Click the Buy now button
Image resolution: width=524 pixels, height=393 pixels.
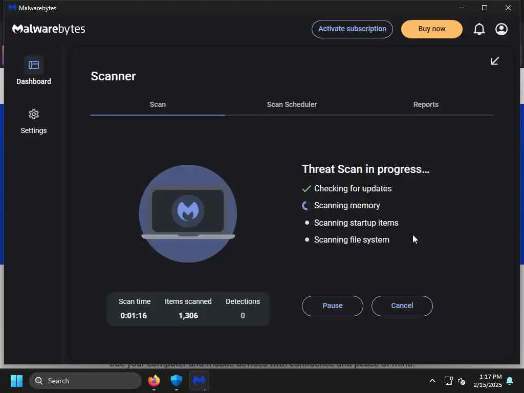pos(432,29)
